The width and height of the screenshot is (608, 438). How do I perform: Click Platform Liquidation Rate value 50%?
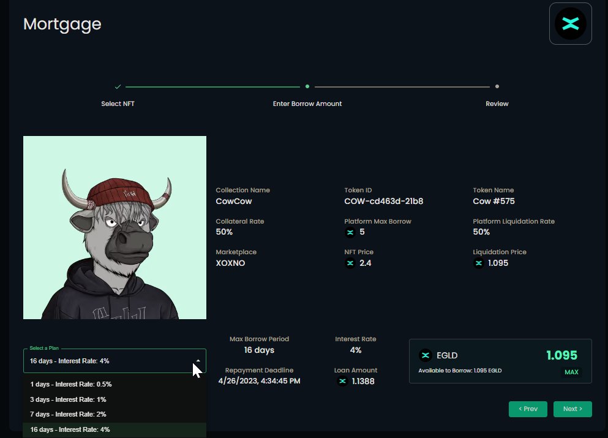[x=481, y=232]
